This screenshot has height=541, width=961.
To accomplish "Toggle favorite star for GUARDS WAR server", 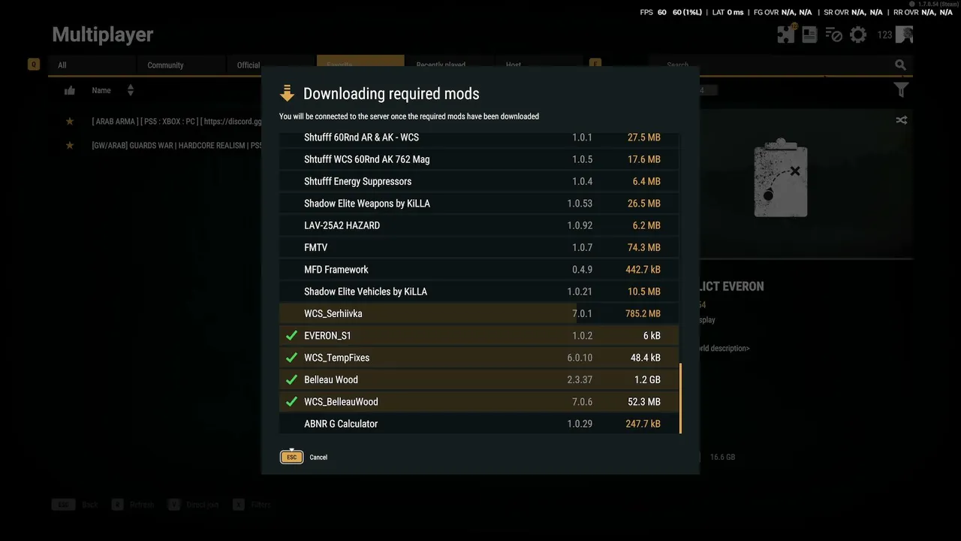I will coord(70,145).
